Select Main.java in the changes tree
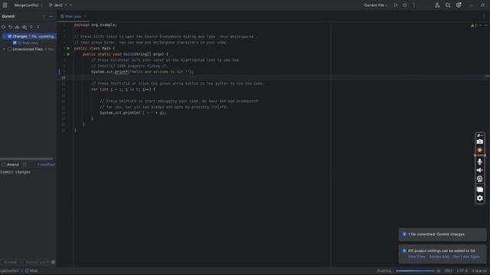Screen dimensions: 490x275 pyautogui.click(x=28, y=43)
